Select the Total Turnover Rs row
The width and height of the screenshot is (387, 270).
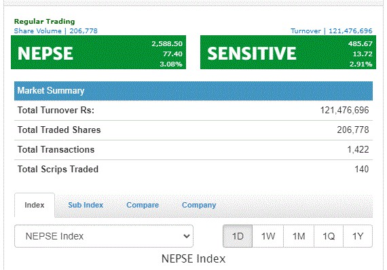(x=193, y=110)
